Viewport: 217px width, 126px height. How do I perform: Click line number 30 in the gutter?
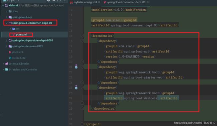71,114
